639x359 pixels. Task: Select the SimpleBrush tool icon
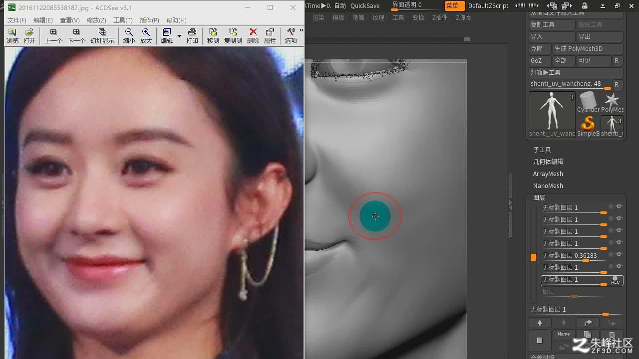click(588, 126)
